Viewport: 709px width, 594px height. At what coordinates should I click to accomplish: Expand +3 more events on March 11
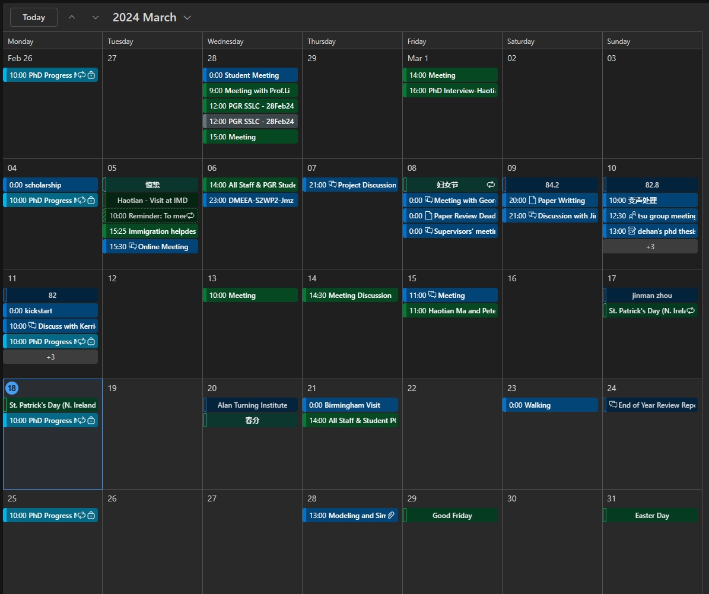[x=50, y=357]
